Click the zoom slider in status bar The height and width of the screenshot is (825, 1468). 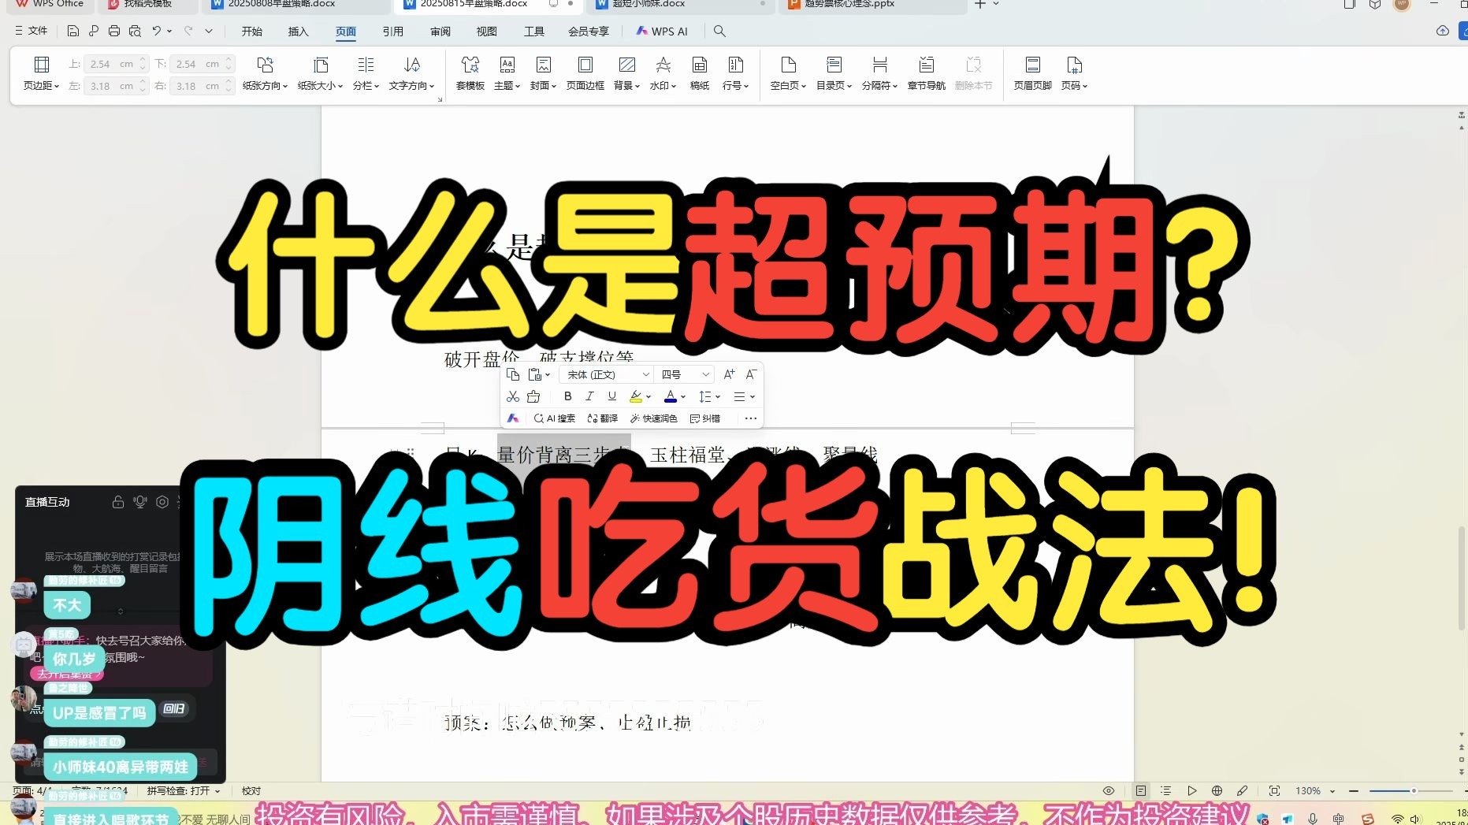click(1411, 790)
